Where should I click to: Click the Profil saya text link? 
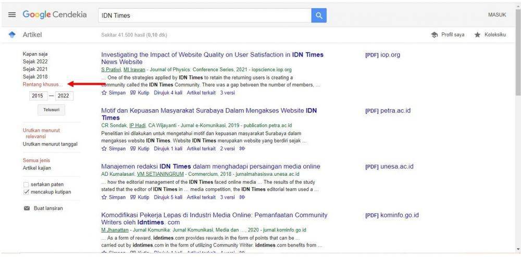(x=453, y=35)
